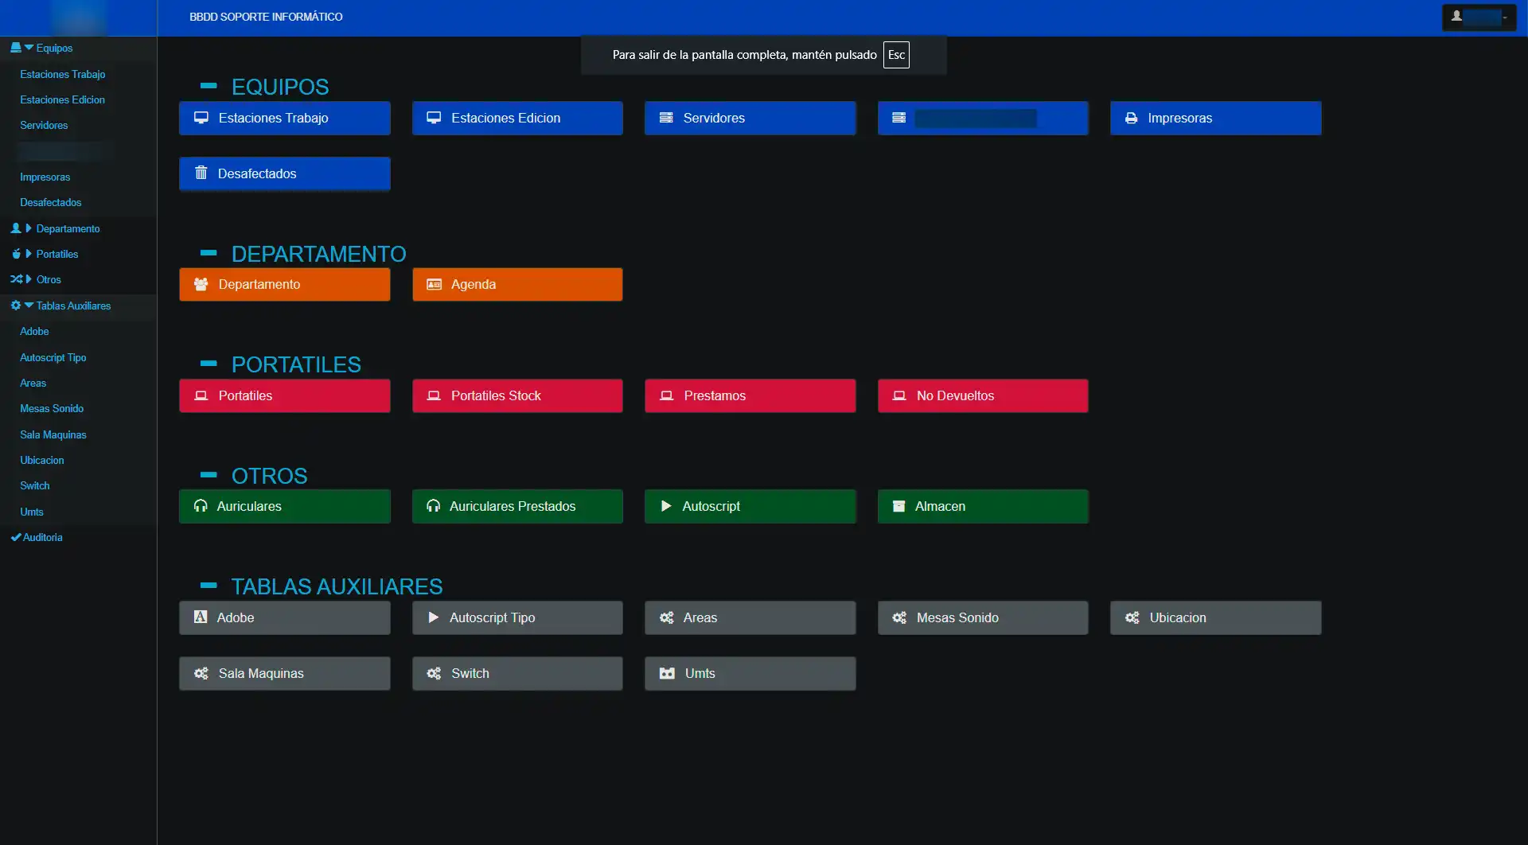Collapse the TABLAS AUXILIARES section toggle
The width and height of the screenshot is (1528, 845).
tap(209, 586)
